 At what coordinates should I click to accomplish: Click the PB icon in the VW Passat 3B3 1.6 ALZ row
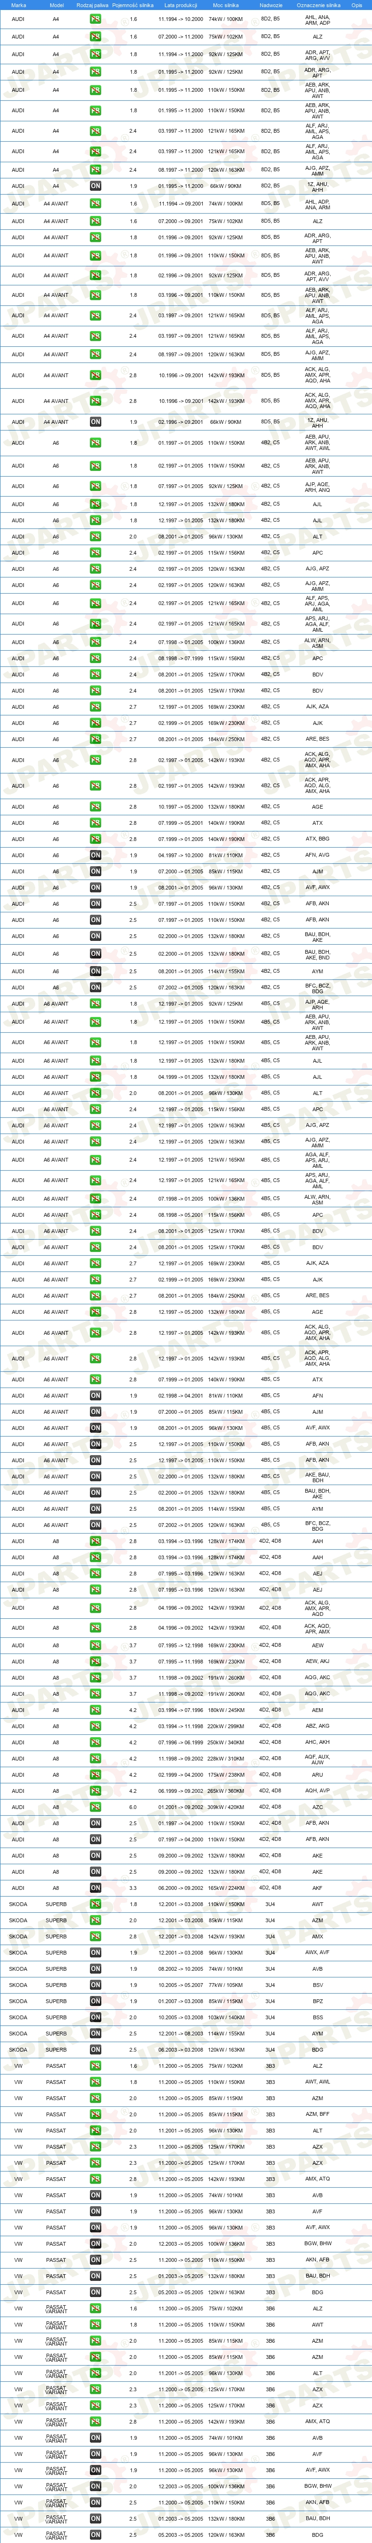pyautogui.click(x=96, y=2065)
